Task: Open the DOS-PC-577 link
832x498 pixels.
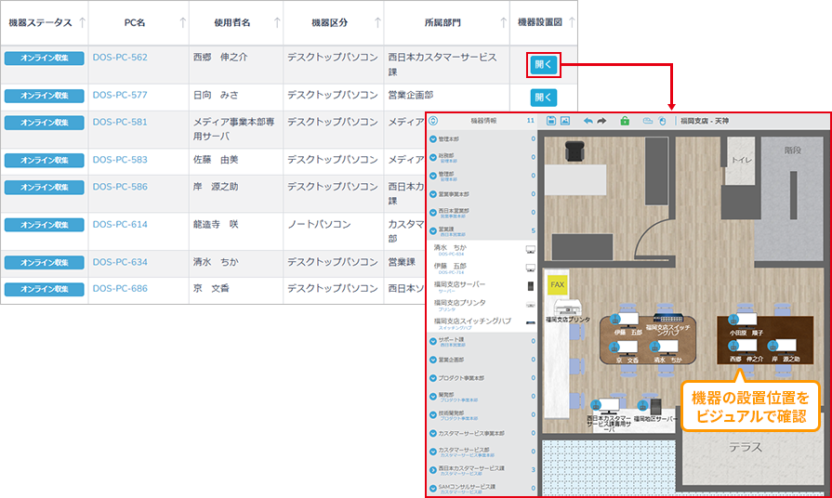Action: (x=120, y=95)
